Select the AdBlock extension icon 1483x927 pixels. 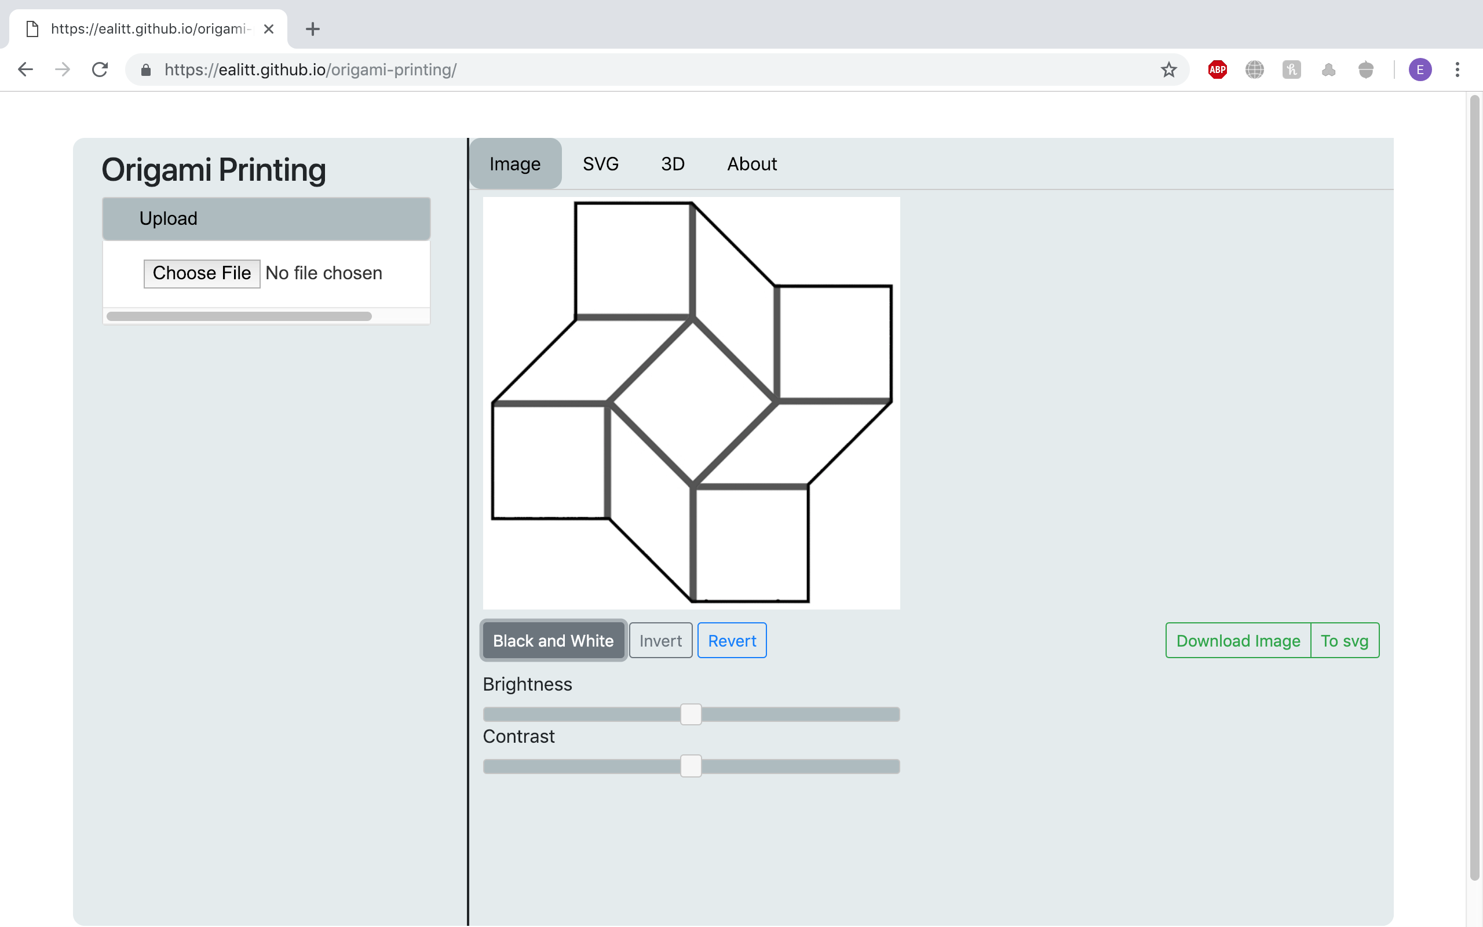tap(1217, 70)
